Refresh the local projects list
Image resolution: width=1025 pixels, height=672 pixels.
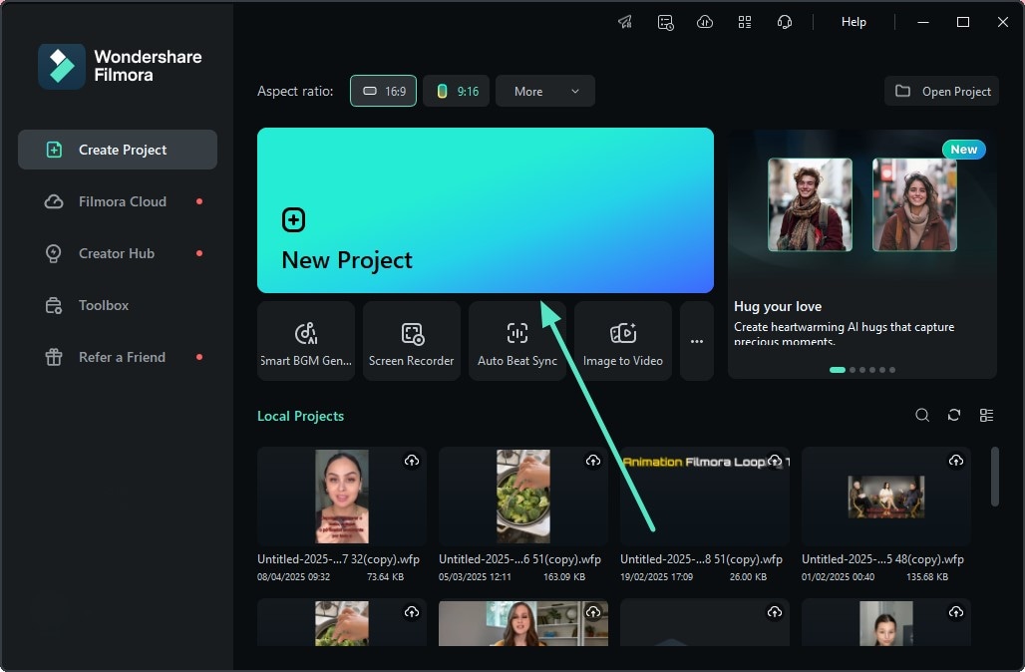(x=954, y=415)
